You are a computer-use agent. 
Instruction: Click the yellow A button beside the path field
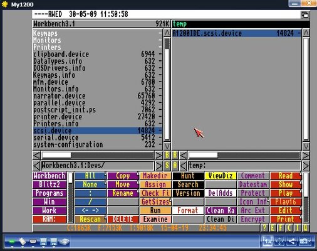pos(175,166)
